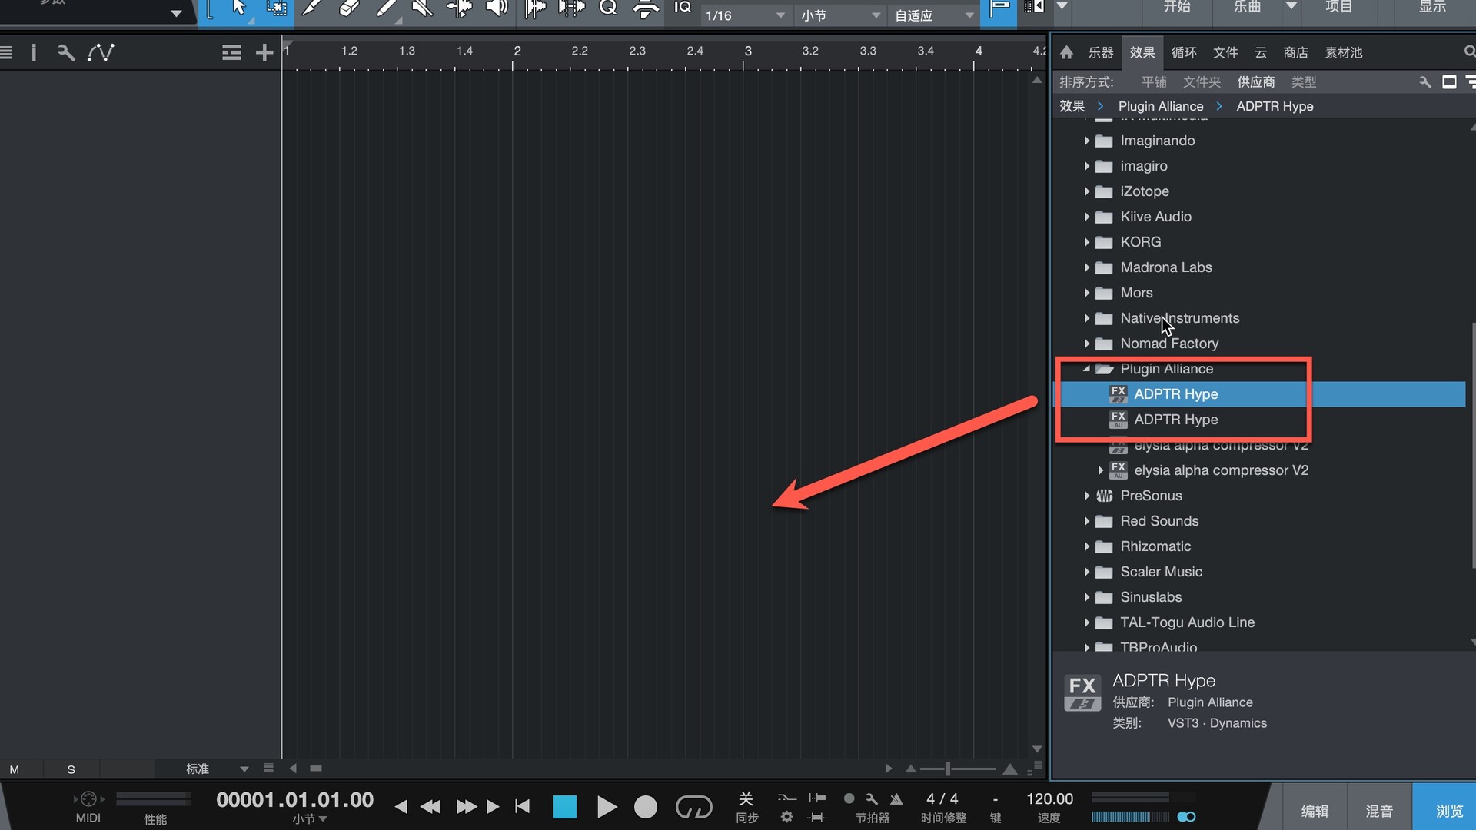Open the 开始 start page
The image size is (1476, 830).
point(1176,7)
